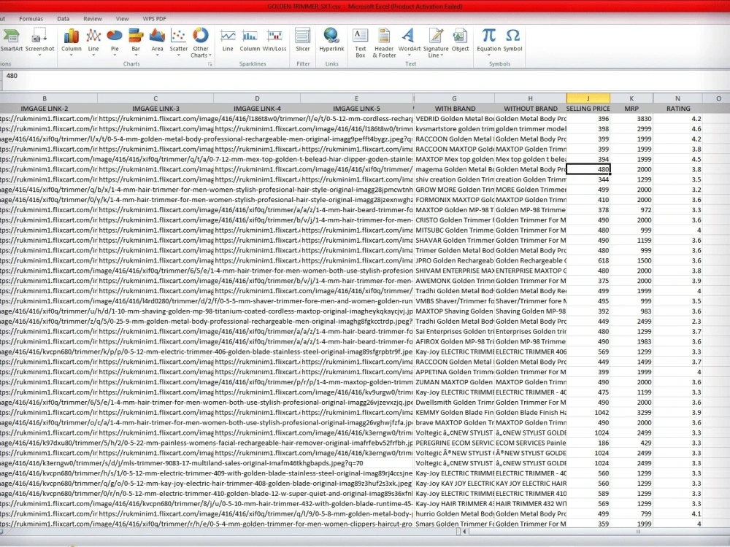
Task: Select cell VEDRID Golden Metal Body
Action: click(x=454, y=119)
